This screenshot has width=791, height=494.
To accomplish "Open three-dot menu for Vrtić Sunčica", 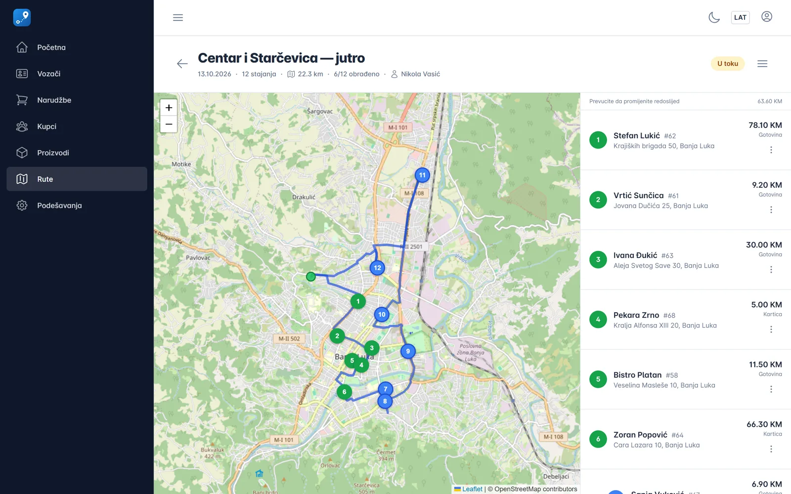I will pyautogui.click(x=771, y=209).
